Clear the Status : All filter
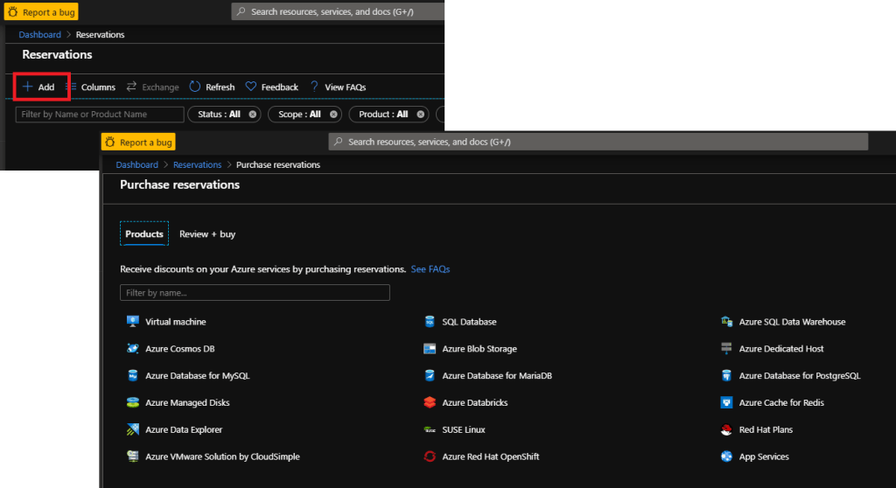Viewport: 896px width, 488px height. coord(253,115)
